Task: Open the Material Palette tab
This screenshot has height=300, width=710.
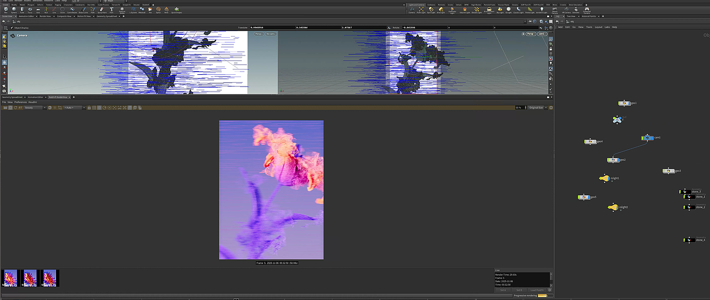Action: click(590, 16)
